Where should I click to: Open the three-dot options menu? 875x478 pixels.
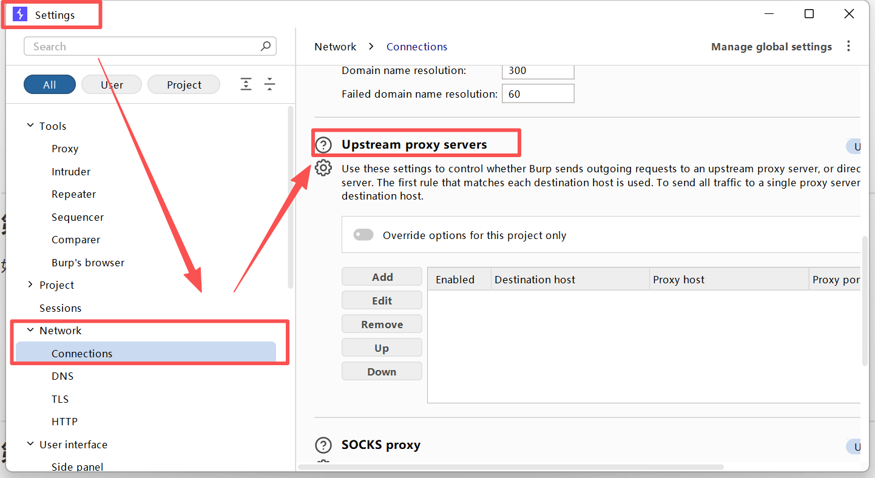click(x=848, y=46)
